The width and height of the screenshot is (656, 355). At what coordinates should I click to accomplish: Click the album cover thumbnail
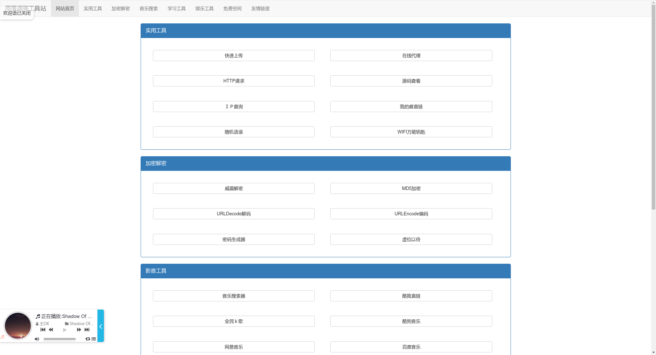(x=18, y=326)
